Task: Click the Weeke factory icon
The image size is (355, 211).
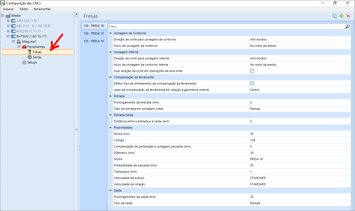Action: click(8, 16)
